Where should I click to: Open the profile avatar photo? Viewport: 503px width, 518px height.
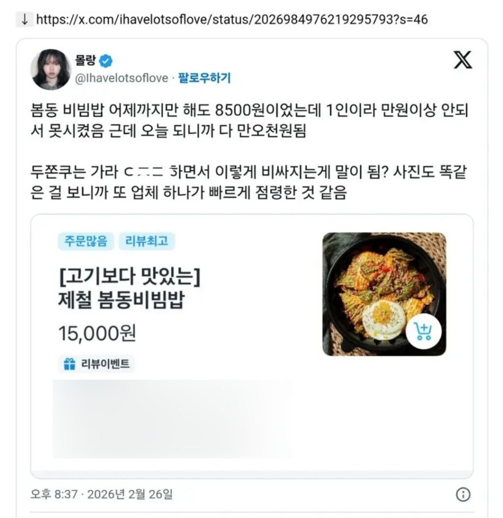click(x=51, y=69)
